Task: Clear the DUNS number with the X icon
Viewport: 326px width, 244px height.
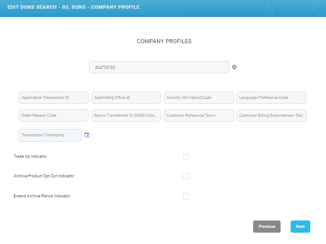Action: pyautogui.click(x=234, y=67)
